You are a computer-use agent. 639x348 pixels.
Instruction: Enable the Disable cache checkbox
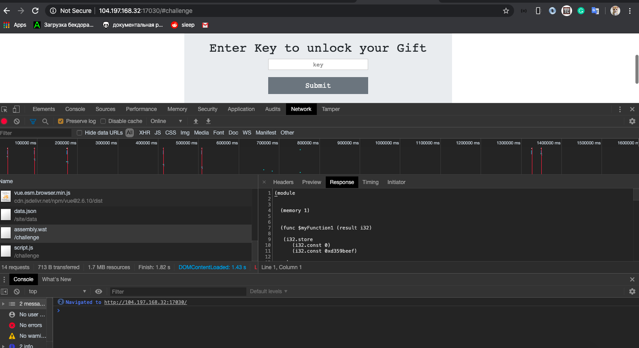pyautogui.click(x=103, y=121)
